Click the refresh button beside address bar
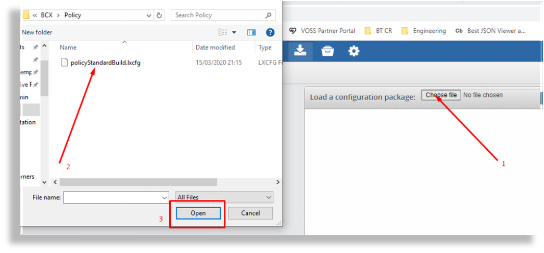The image size is (544, 253). pyautogui.click(x=160, y=15)
